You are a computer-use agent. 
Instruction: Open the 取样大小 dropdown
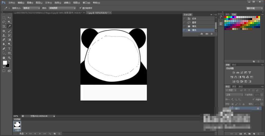pyautogui.click(x=31, y=8)
